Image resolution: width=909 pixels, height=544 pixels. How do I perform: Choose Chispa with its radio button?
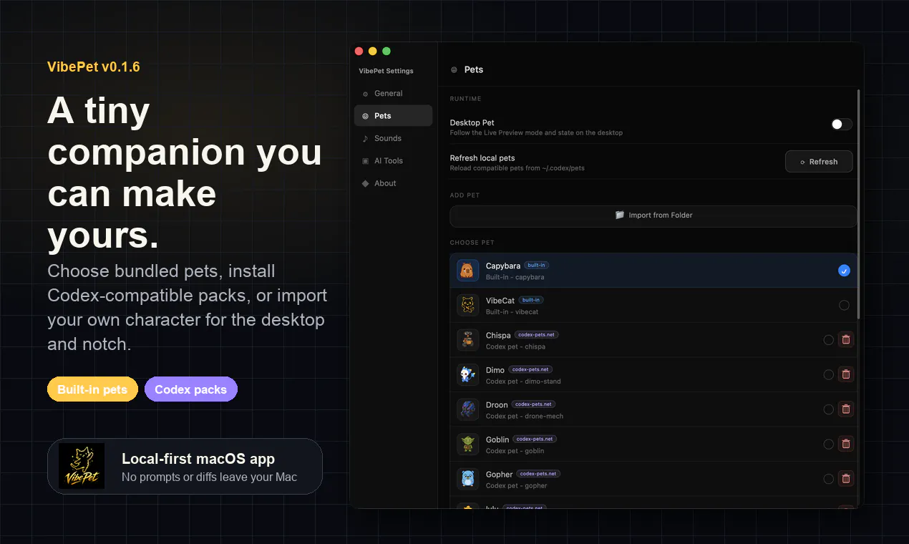pos(828,340)
